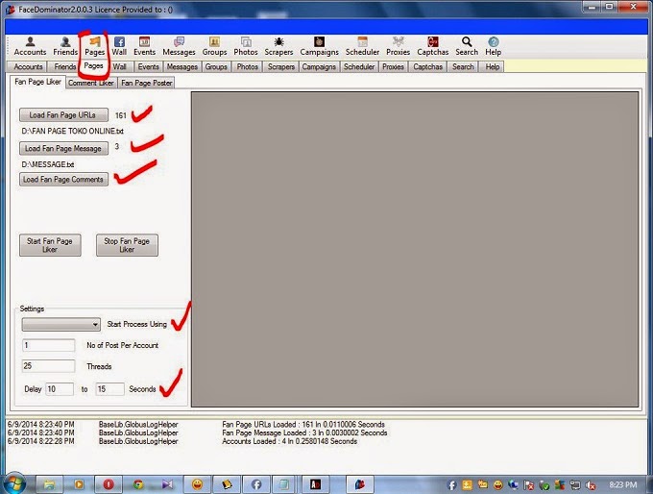
Task: Click the D:\MESSAGE.txt path text
Action: [47, 164]
